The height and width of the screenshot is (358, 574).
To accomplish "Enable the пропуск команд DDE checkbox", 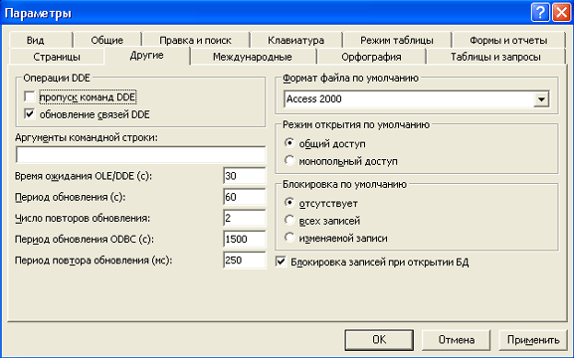I will point(30,97).
